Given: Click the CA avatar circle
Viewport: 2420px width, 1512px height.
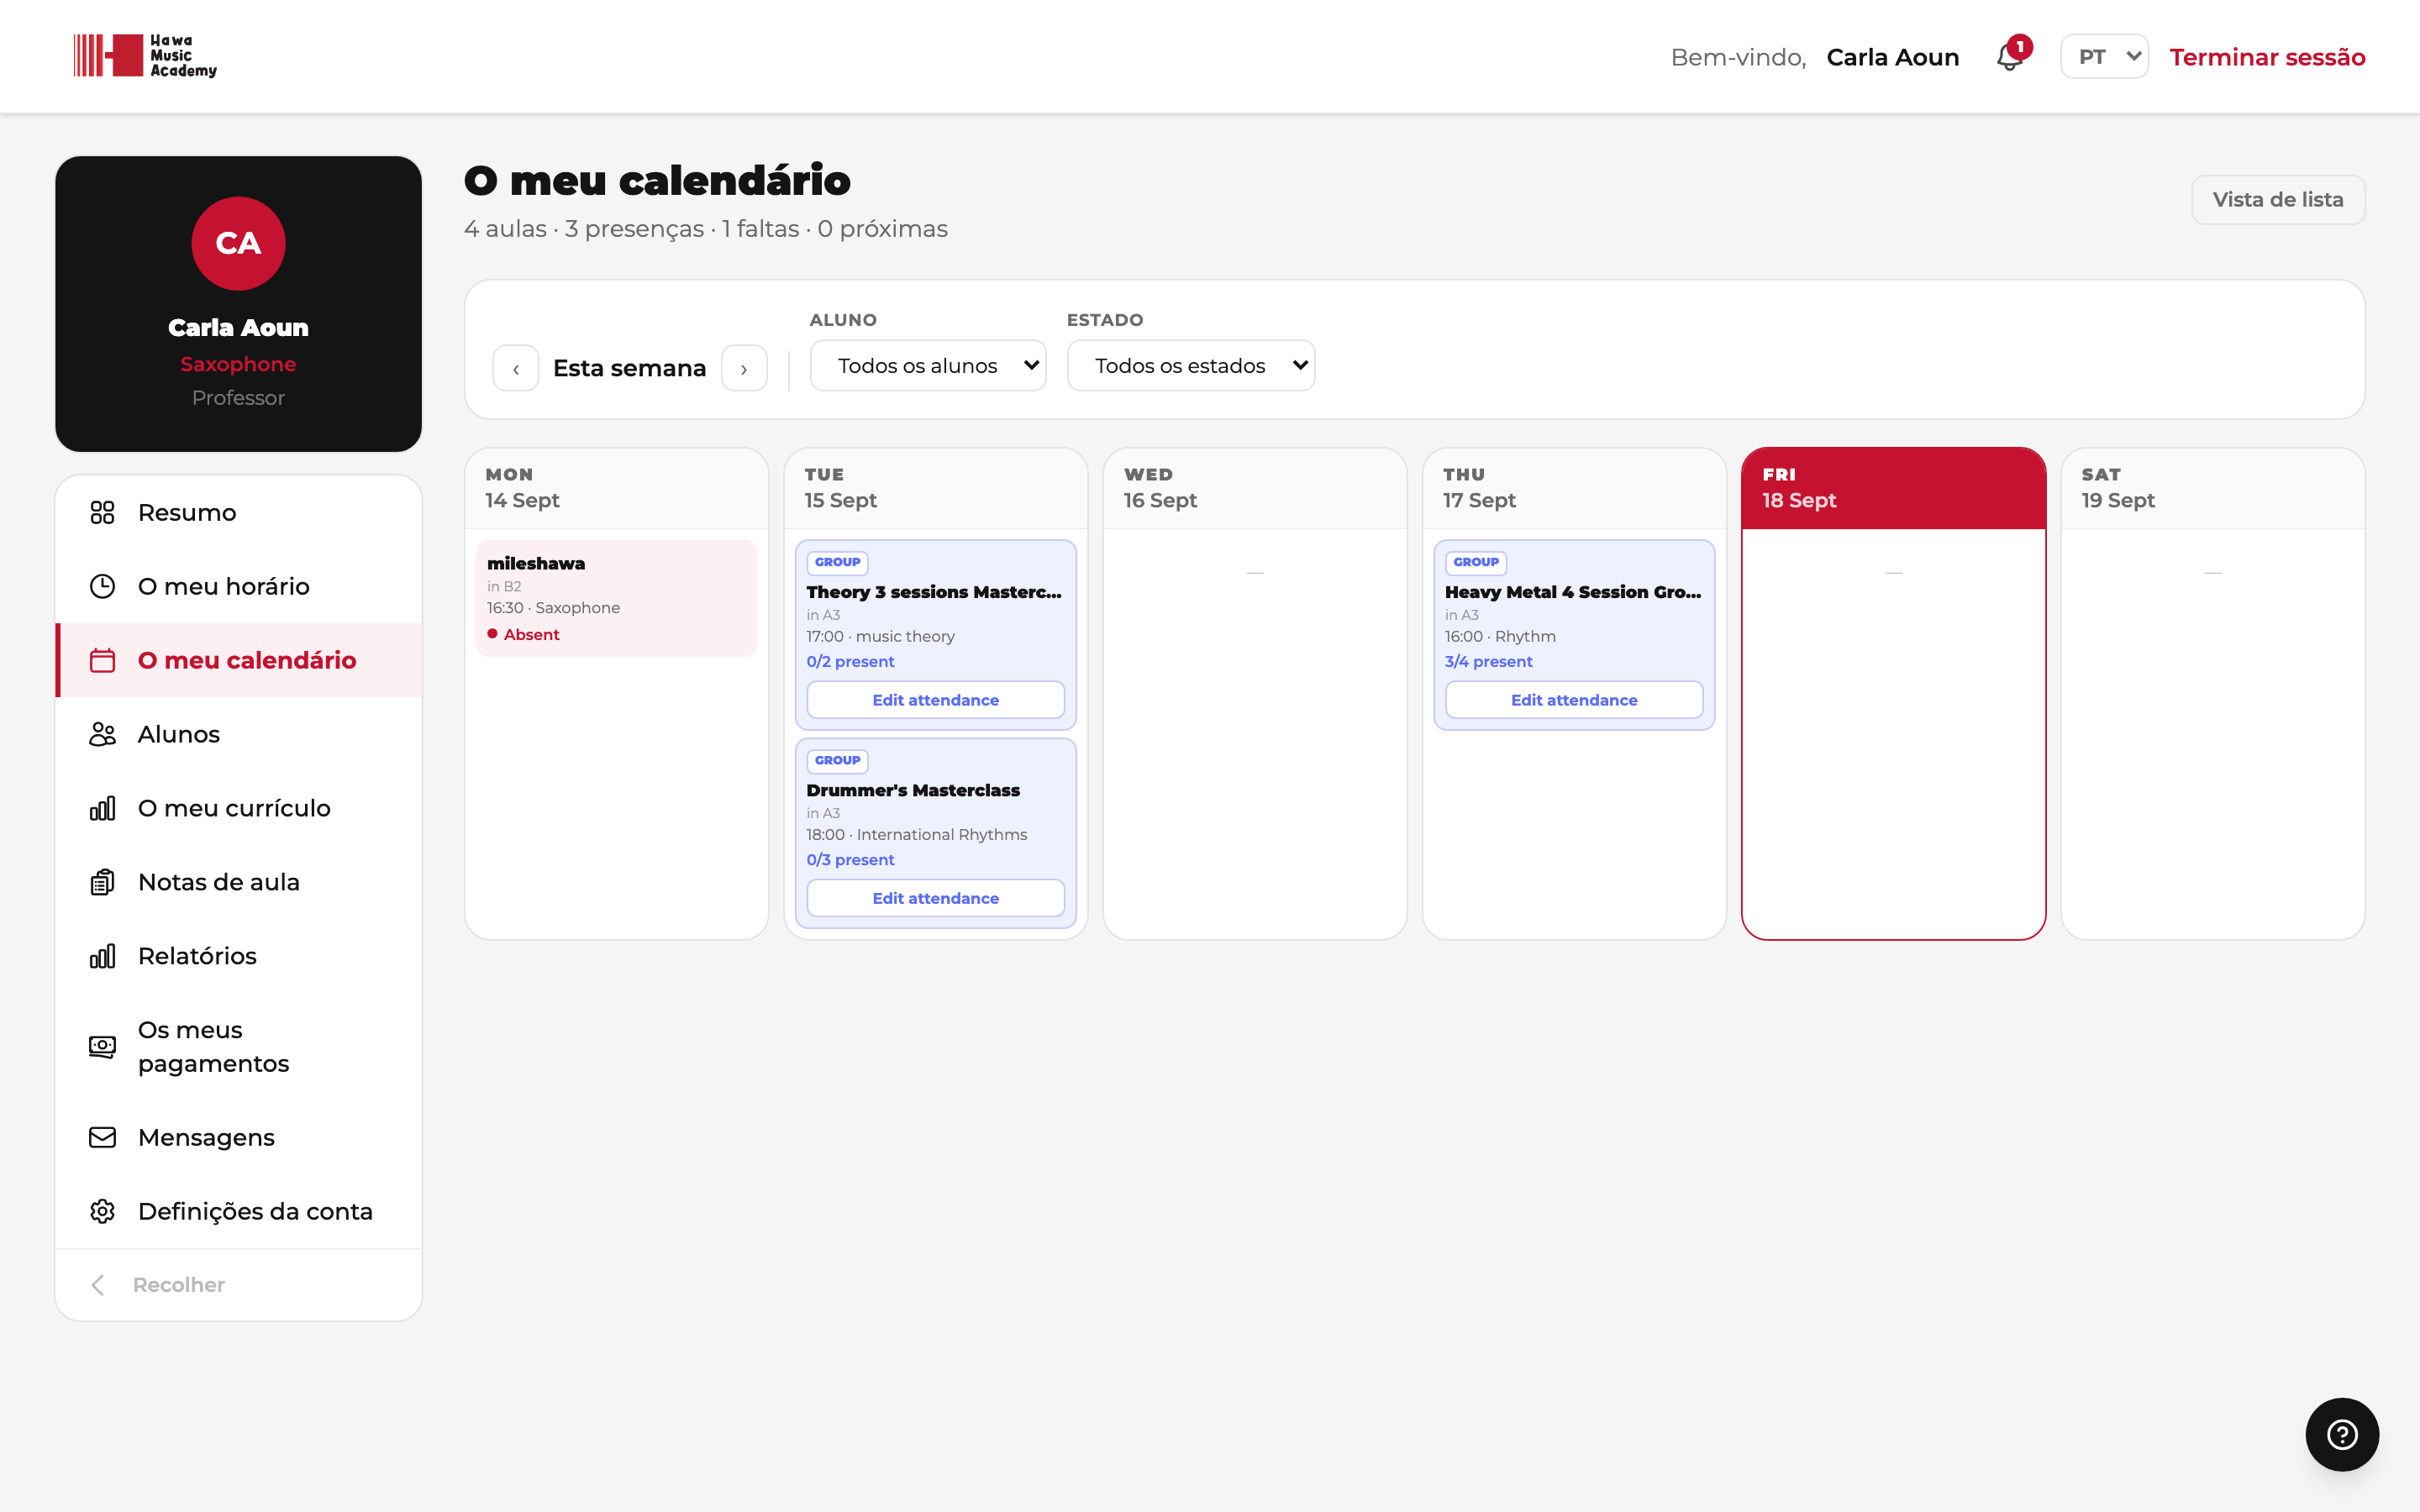Looking at the screenshot, I should (238, 243).
